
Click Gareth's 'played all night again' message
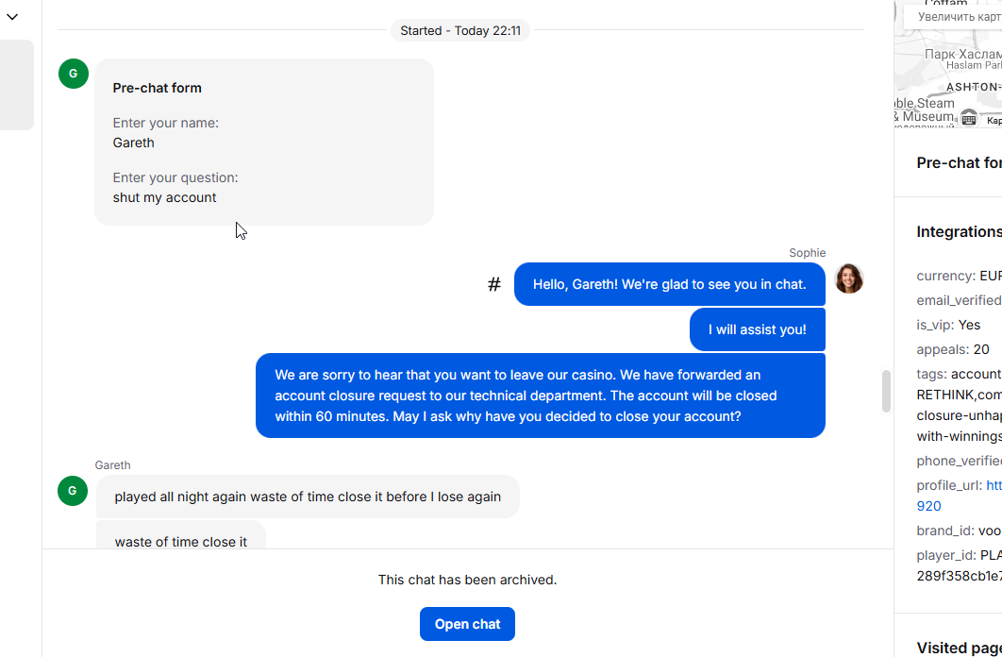click(x=308, y=497)
